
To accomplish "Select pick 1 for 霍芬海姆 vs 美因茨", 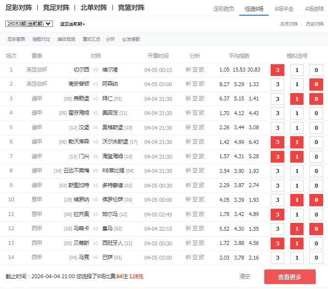I will [297, 113].
